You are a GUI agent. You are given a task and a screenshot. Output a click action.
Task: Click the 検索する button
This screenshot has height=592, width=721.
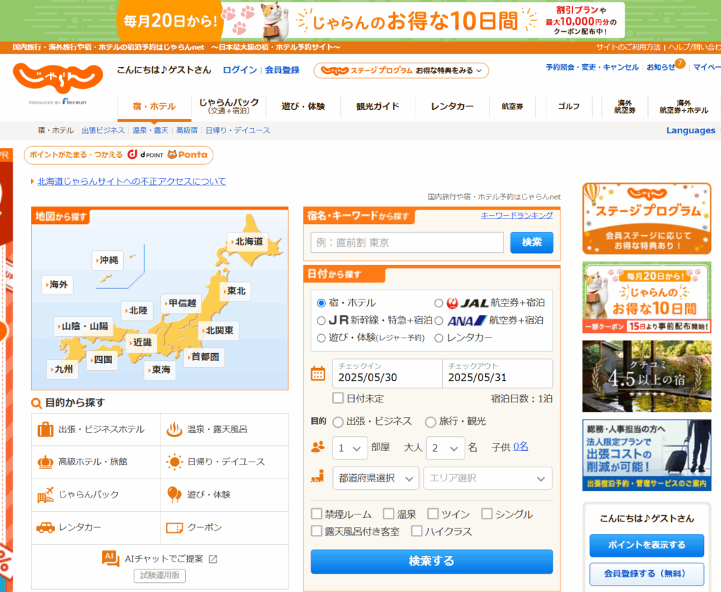[x=432, y=561]
